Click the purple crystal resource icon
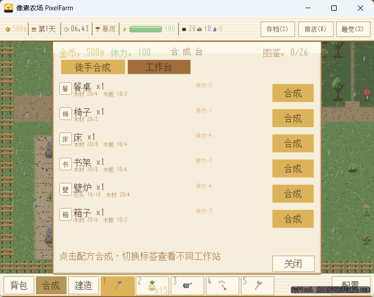374x297 pixels. (x=215, y=29)
